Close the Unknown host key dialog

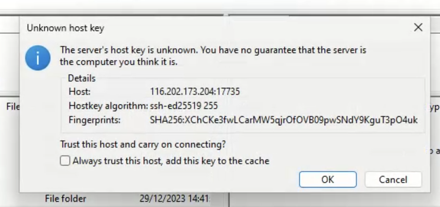418,28
